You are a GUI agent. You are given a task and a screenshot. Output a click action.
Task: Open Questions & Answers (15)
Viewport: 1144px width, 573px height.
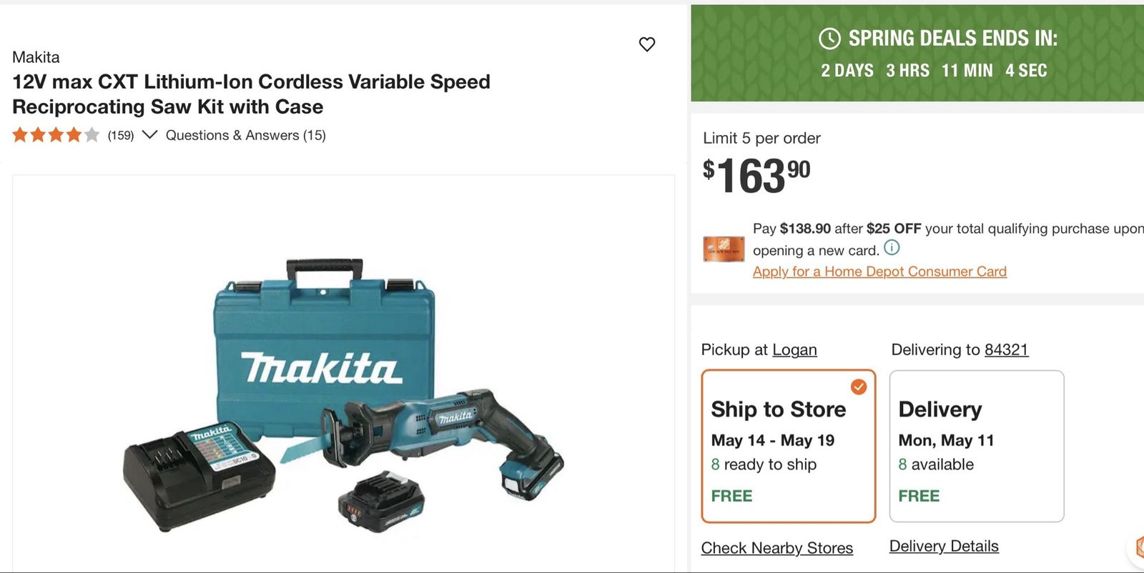(246, 135)
